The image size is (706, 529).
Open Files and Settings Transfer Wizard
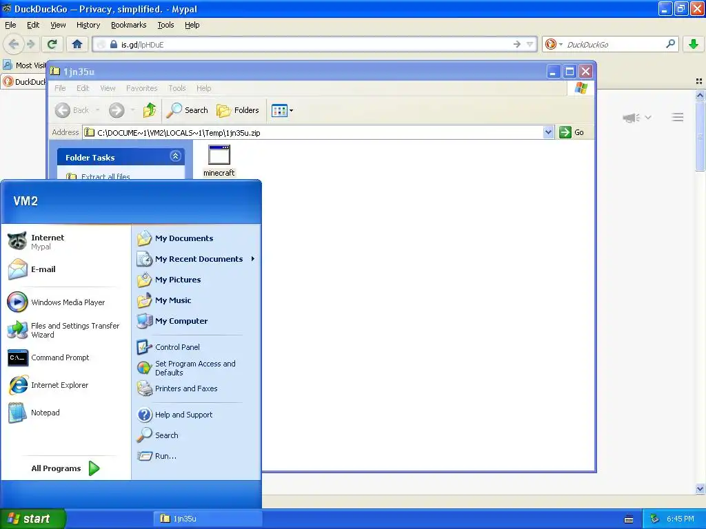coord(65,330)
